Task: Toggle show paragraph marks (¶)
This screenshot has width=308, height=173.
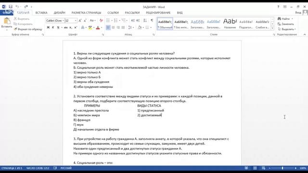Action: point(152,20)
